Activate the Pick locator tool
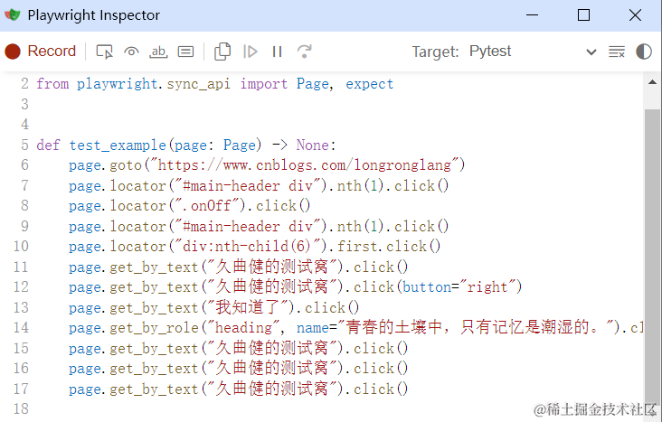The width and height of the screenshot is (662, 422). [104, 52]
